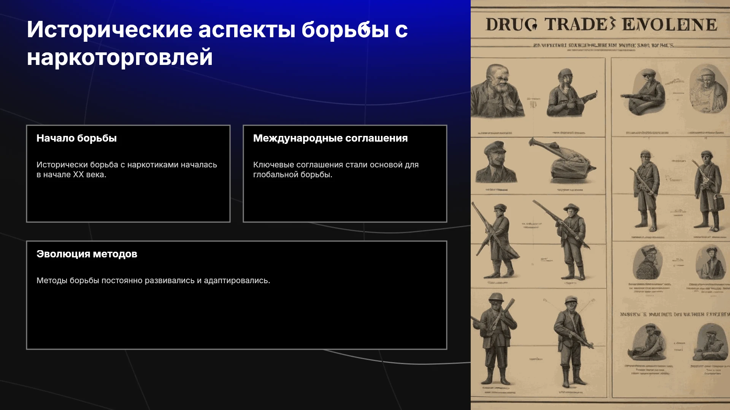Viewport: 730px width, 410px height.
Task: Select the standing man carrying a bag
Action: [708, 191]
